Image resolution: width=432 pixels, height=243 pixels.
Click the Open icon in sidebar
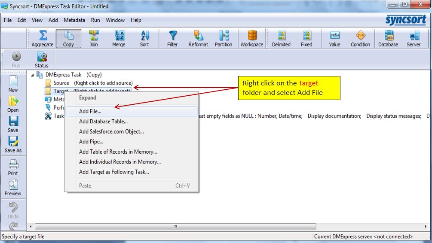[x=13, y=104]
